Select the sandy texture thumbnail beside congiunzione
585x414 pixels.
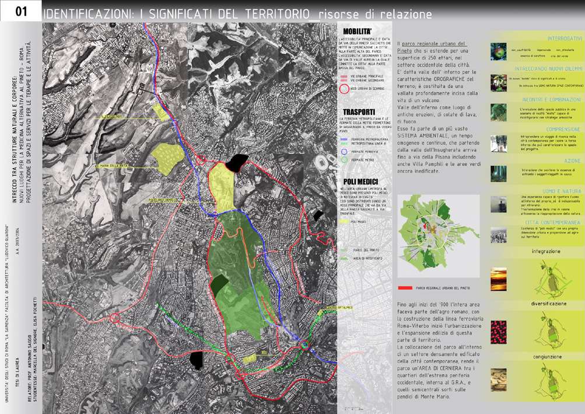(499, 378)
